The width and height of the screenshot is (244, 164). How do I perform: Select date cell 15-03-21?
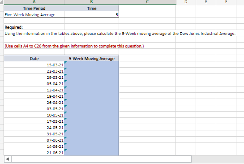click(x=34, y=65)
